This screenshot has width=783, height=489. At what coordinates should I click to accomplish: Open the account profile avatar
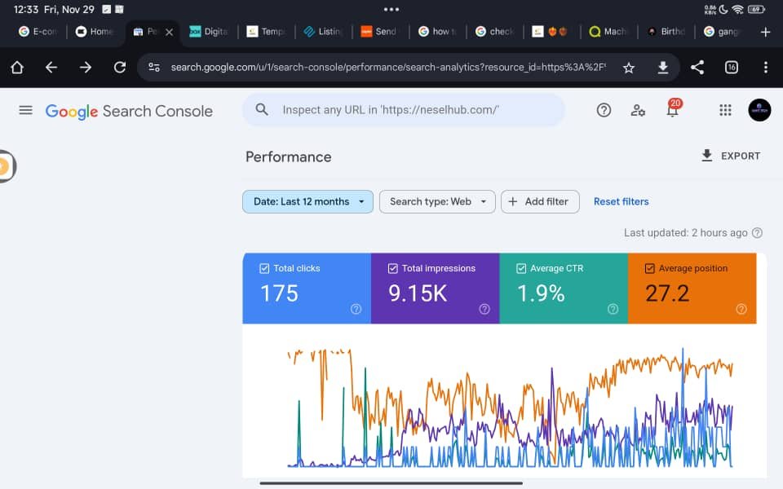pyautogui.click(x=759, y=110)
